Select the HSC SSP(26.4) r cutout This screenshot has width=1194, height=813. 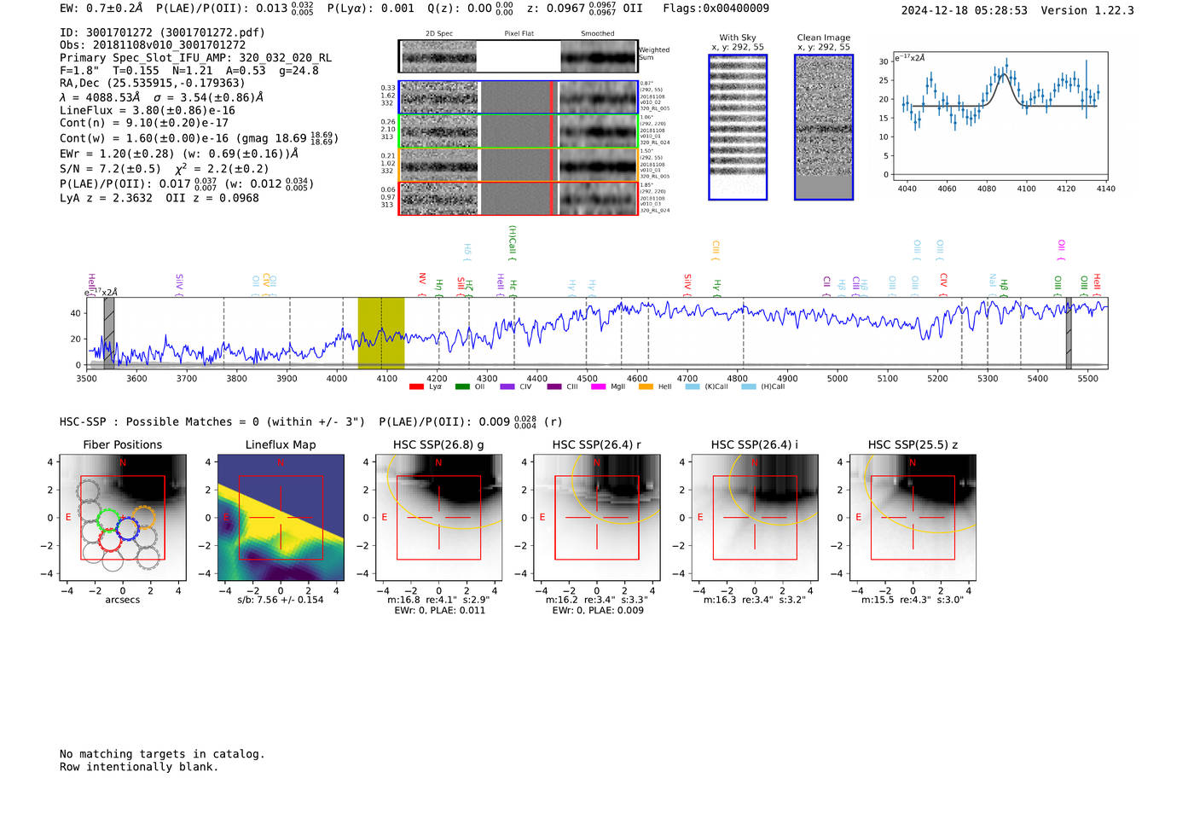click(597, 518)
